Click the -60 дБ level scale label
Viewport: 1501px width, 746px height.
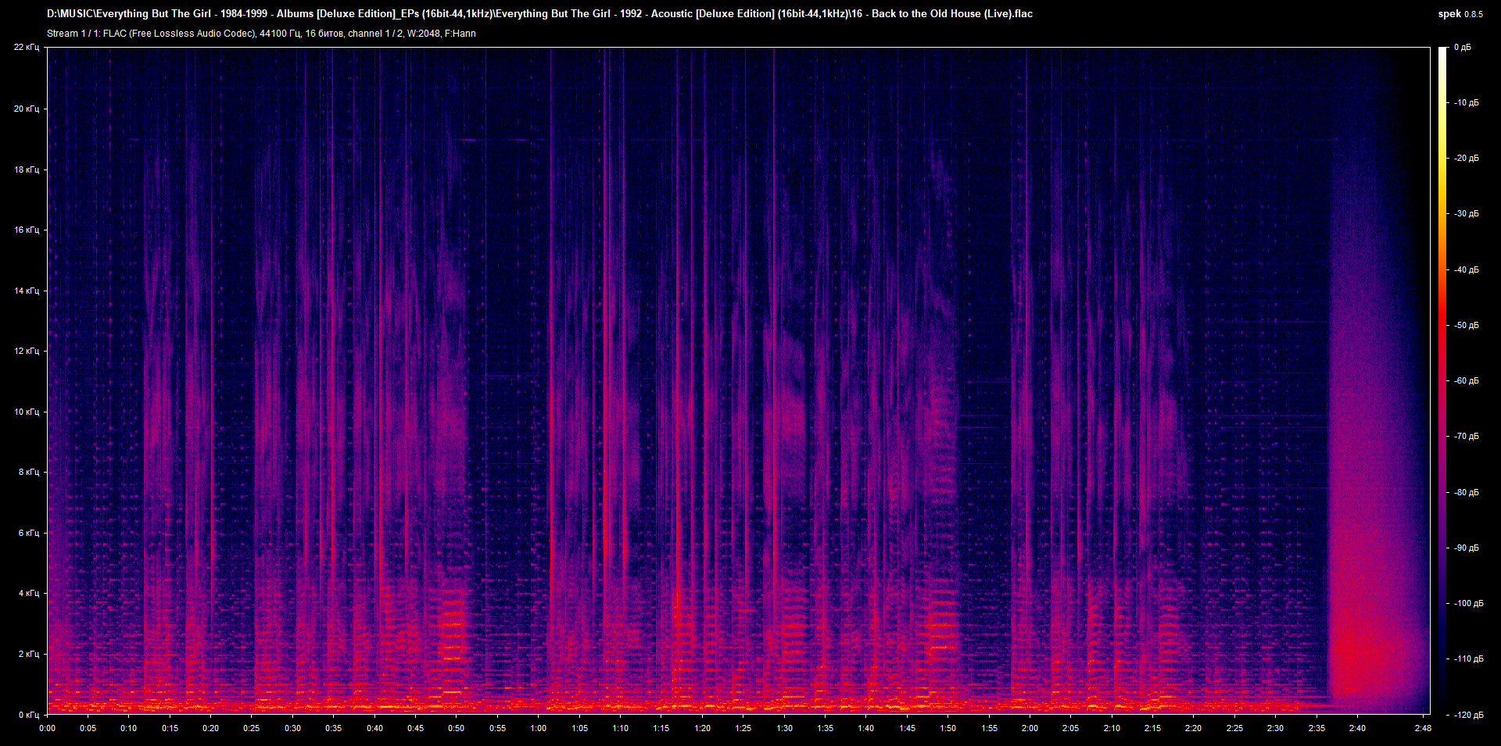point(1467,381)
